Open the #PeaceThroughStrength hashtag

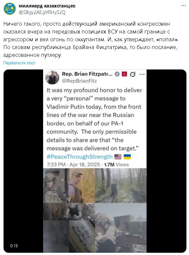[79, 157]
